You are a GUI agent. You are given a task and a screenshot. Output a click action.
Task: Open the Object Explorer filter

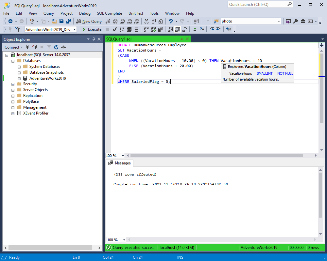pos(49,47)
